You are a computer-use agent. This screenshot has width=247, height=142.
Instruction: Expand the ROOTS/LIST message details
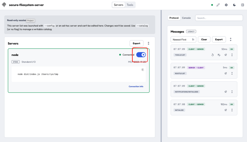click(x=232, y=73)
